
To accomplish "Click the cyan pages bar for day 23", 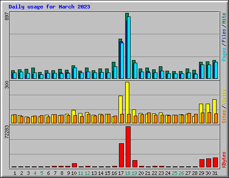I will pyautogui.click(x=162, y=75).
